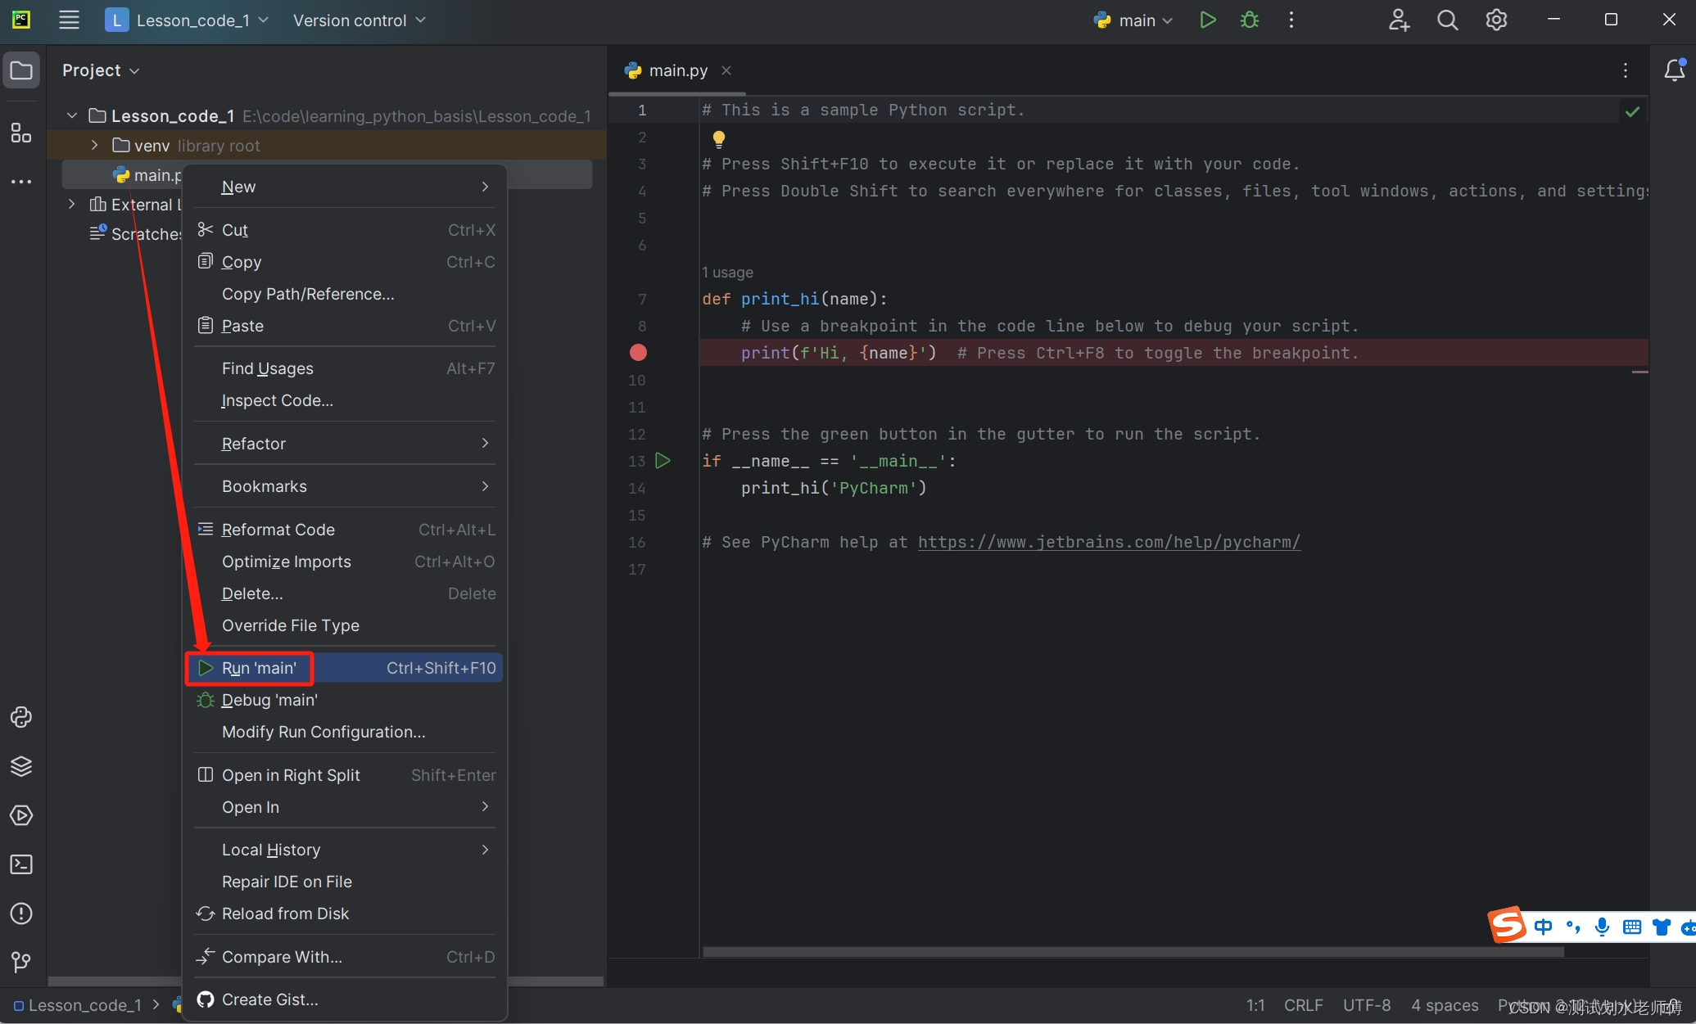The height and width of the screenshot is (1024, 1696).
Task: Collapse the Lesson_code_1 root folder
Action: [x=72, y=116]
